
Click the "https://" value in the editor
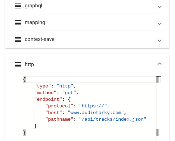[93, 106]
